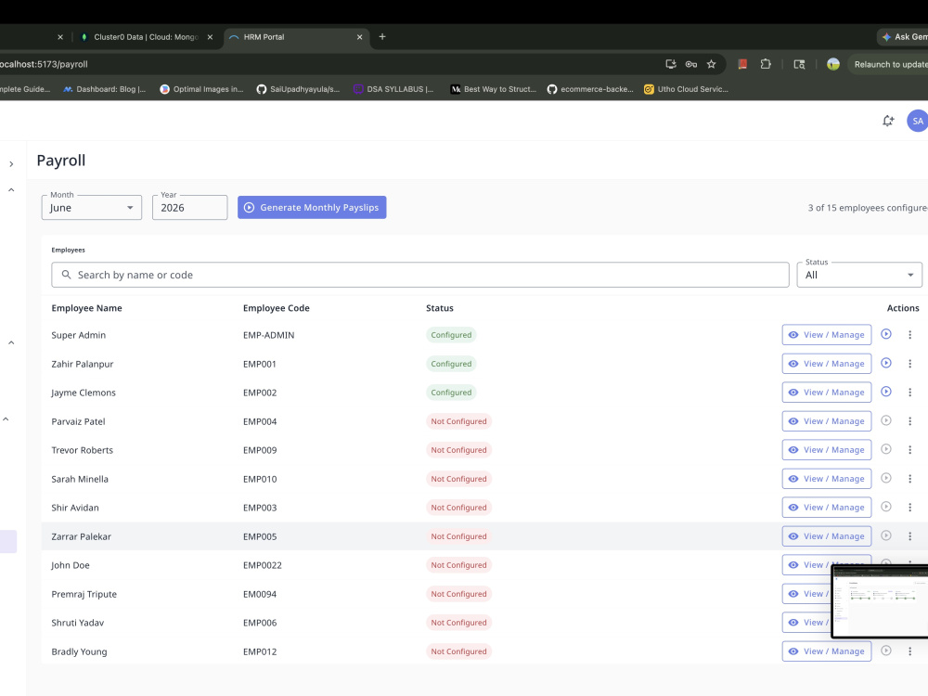The image size is (928, 696).
Task: Click the Not Configured badge for Shruti Yadav
Action: [458, 623]
